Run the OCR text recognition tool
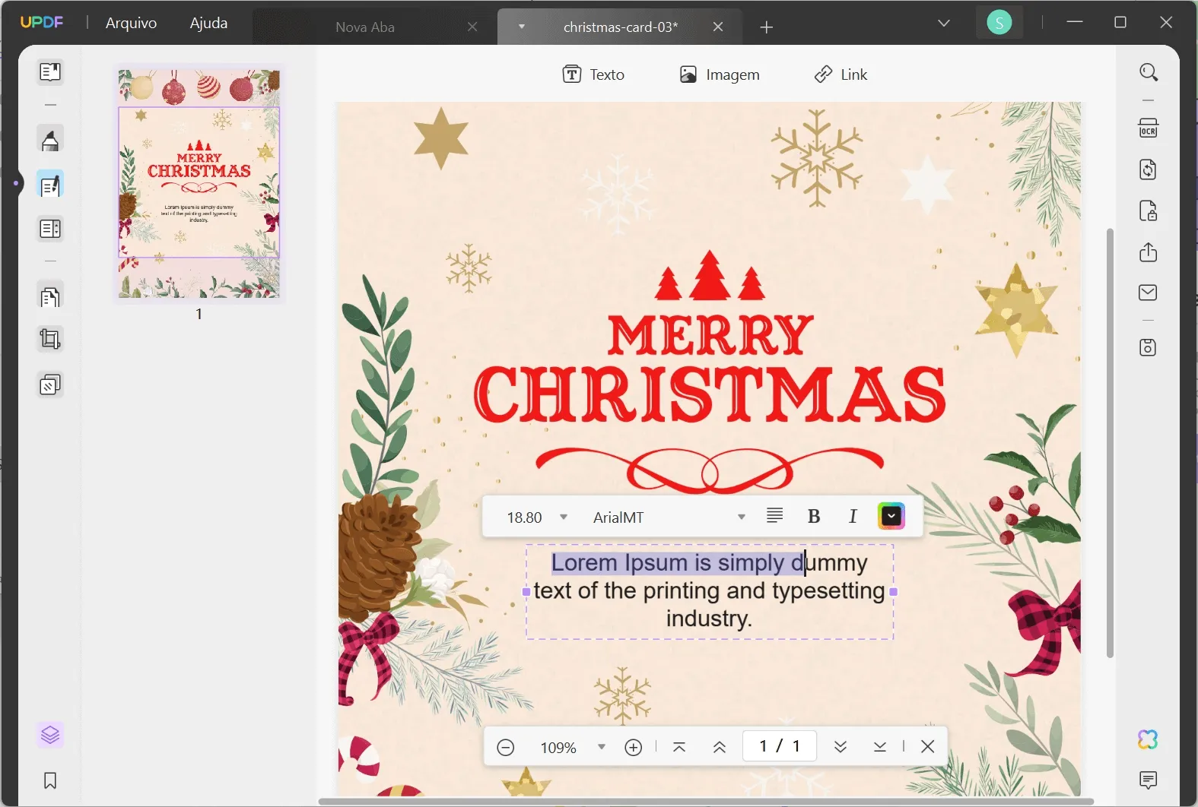Viewport: 1198px width, 807px height. (1149, 128)
